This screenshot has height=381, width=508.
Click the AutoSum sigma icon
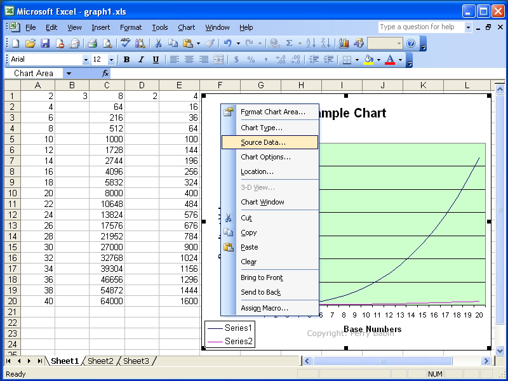290,43
